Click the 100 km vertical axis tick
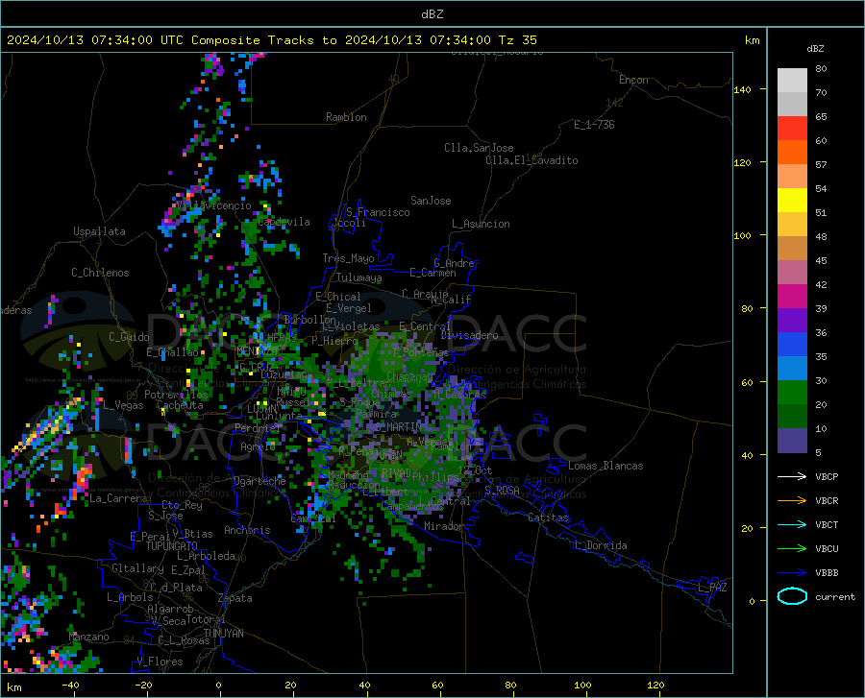This screenshot has width=865, height=698. pyautogui.click(x=742, y=236)
